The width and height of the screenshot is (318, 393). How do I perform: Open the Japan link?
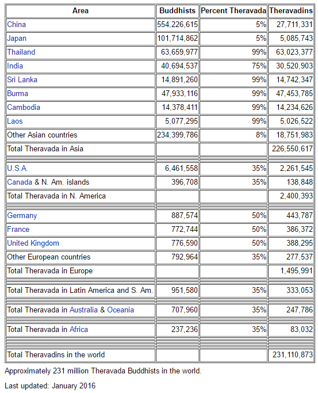tap(17, 39)
